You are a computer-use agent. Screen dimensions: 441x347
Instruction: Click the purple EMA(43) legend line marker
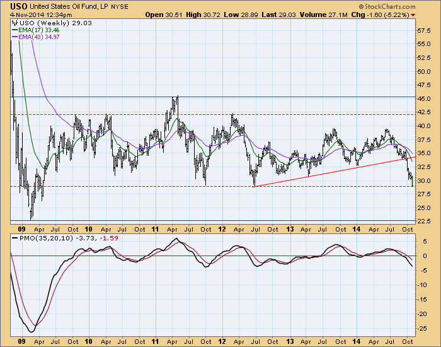coord(14,37)
